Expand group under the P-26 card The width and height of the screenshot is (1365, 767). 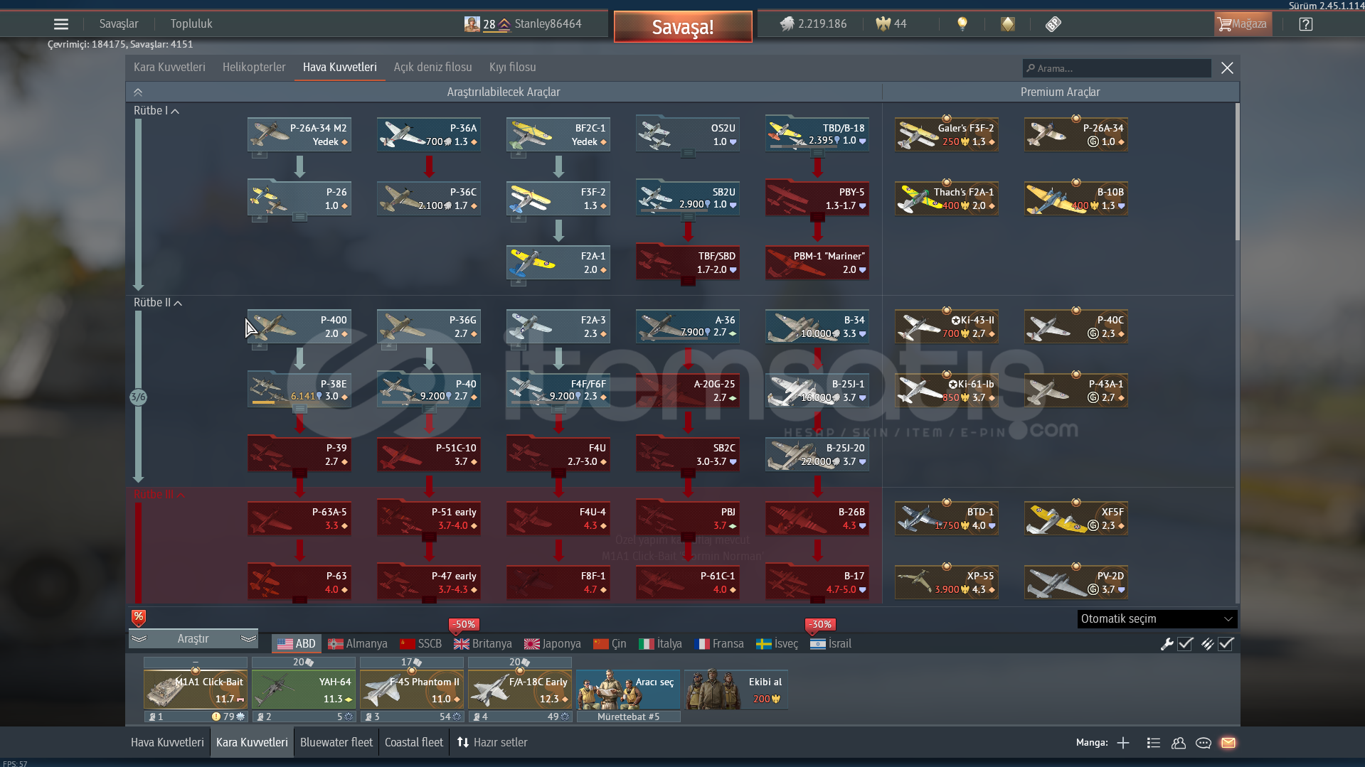click(299, 217)
